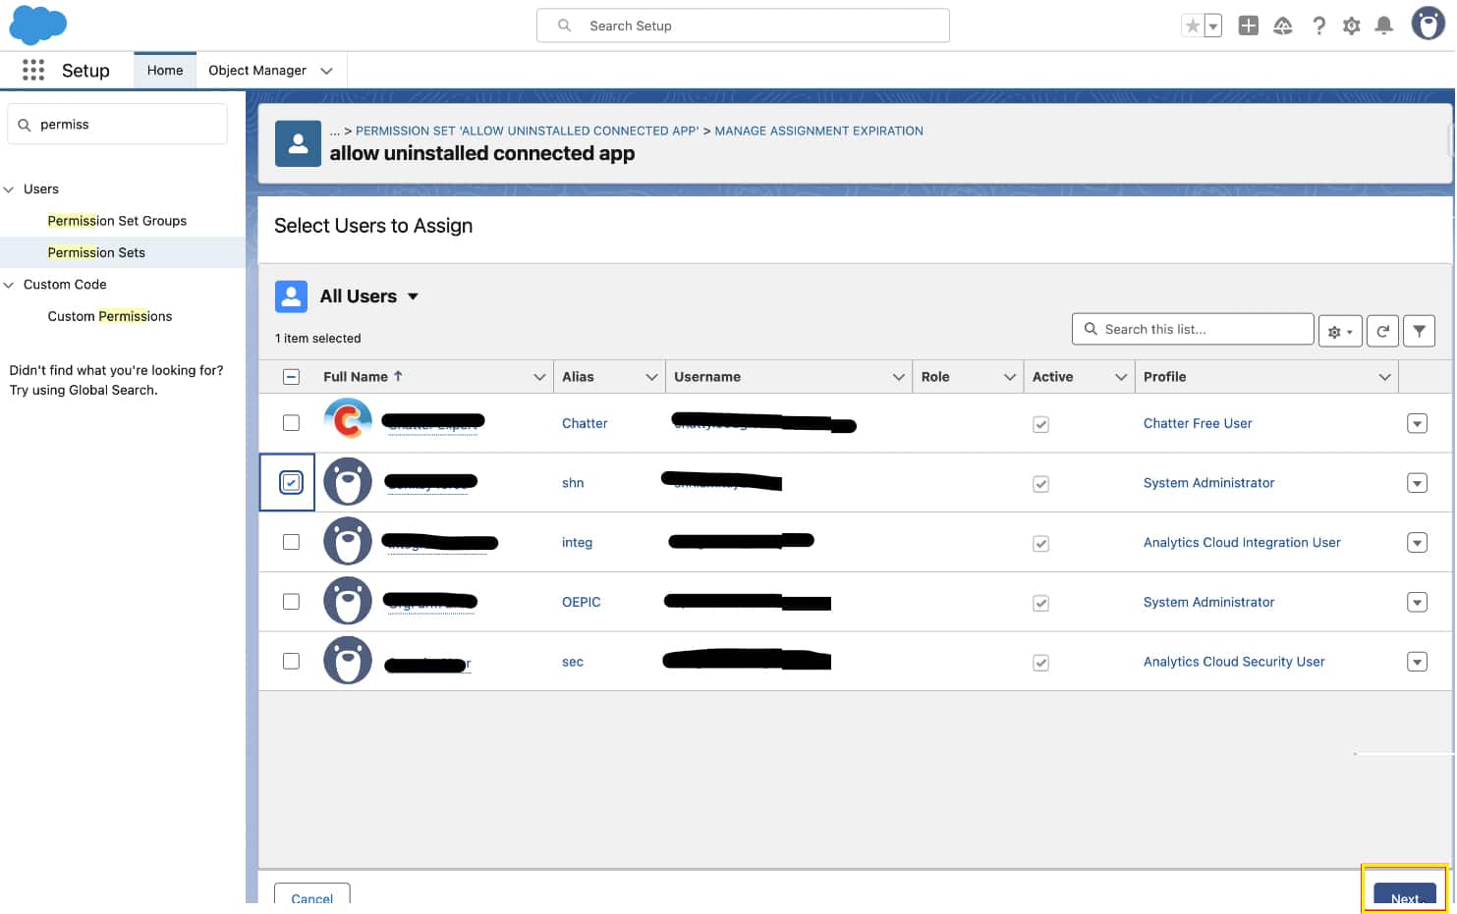Open the list filter funnel icon
Screen dimensions: 1457x914
[1419, 331]
